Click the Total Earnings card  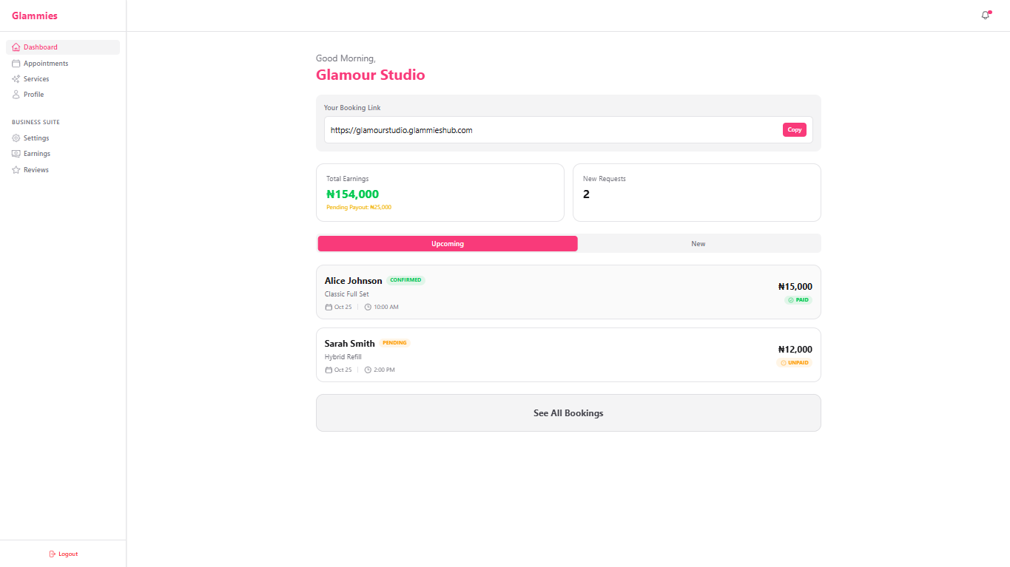(440, 192)
